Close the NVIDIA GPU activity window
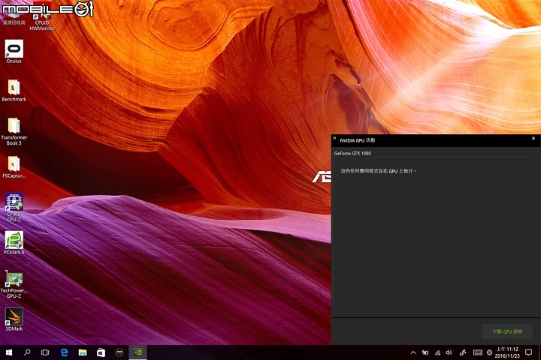 pyautogui.click(x=533, y=139)
